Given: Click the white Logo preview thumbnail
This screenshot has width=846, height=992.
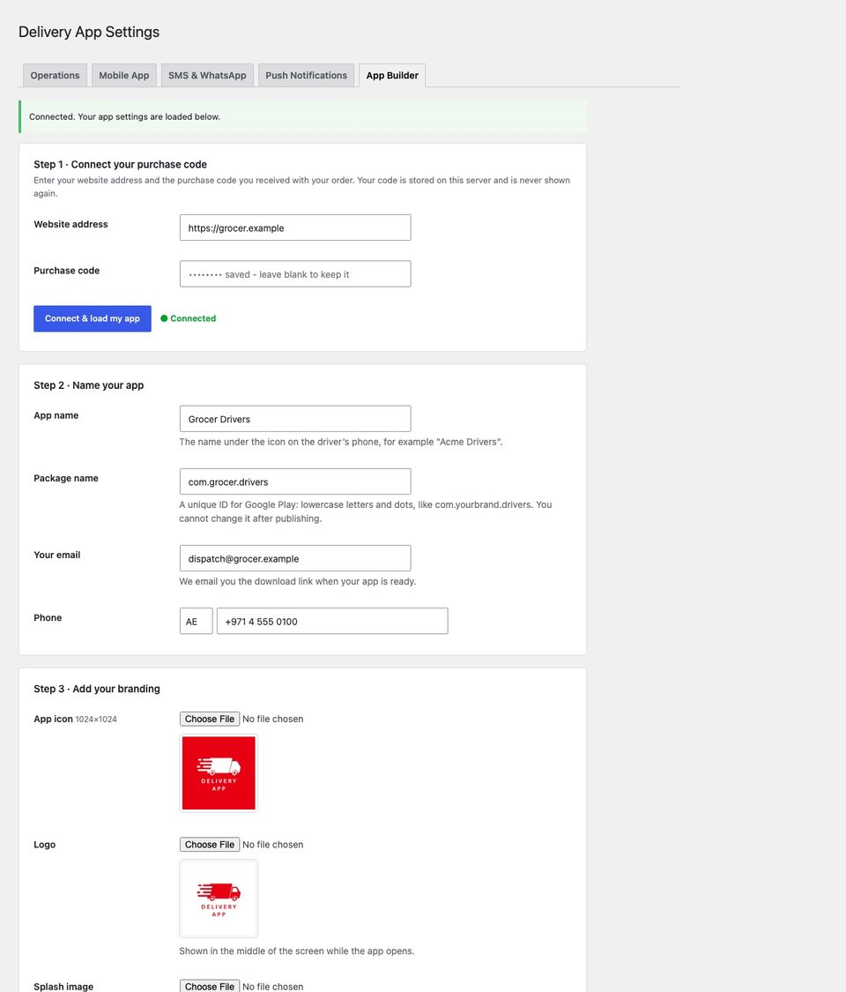Looking at the screenshot, I should [219, 899].
